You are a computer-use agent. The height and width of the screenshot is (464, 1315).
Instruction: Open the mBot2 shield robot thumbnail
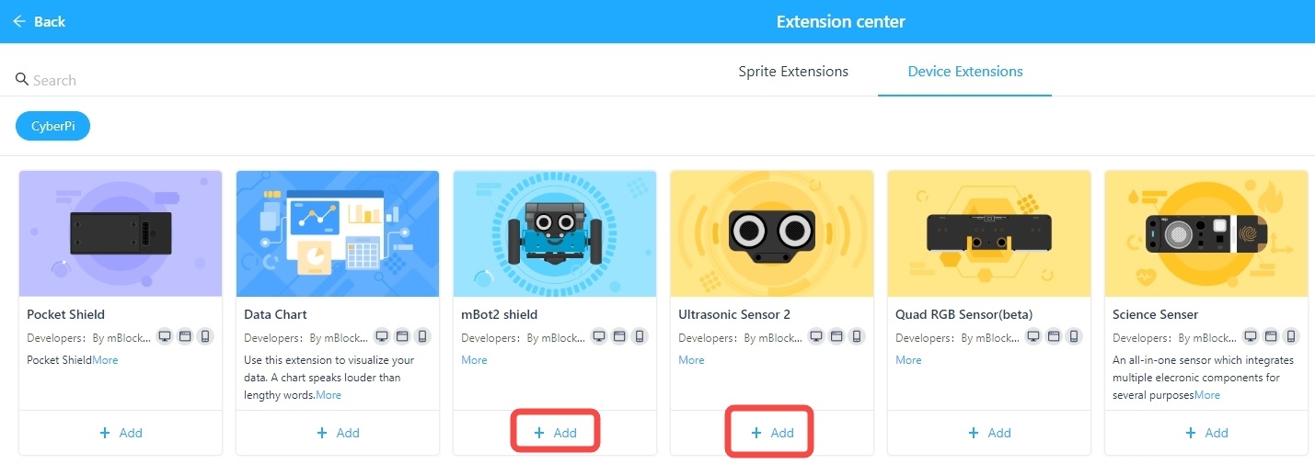(x=555, y=233)
